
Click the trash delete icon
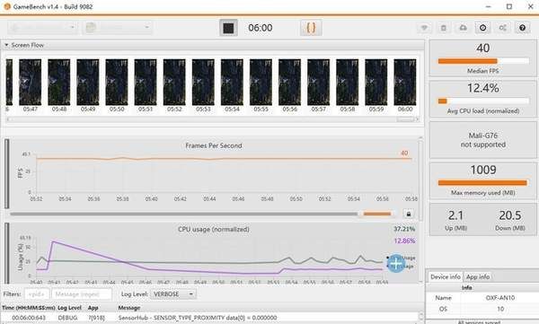pos(444,28)
